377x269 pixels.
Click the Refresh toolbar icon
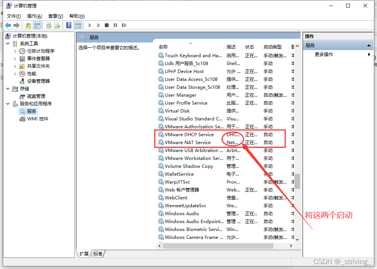(x=49, y=25)
